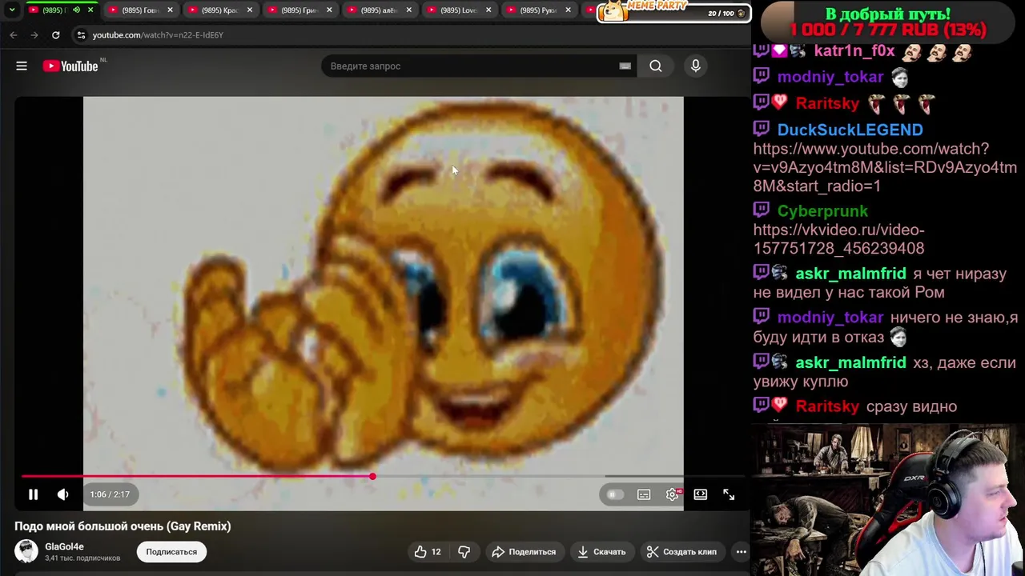The height and width of the screenshot is (576, 1025).
Task: Open Cyberprunk's vkvideo.ru link in chat
Action: pyautogui.click(x=838, y=239)
